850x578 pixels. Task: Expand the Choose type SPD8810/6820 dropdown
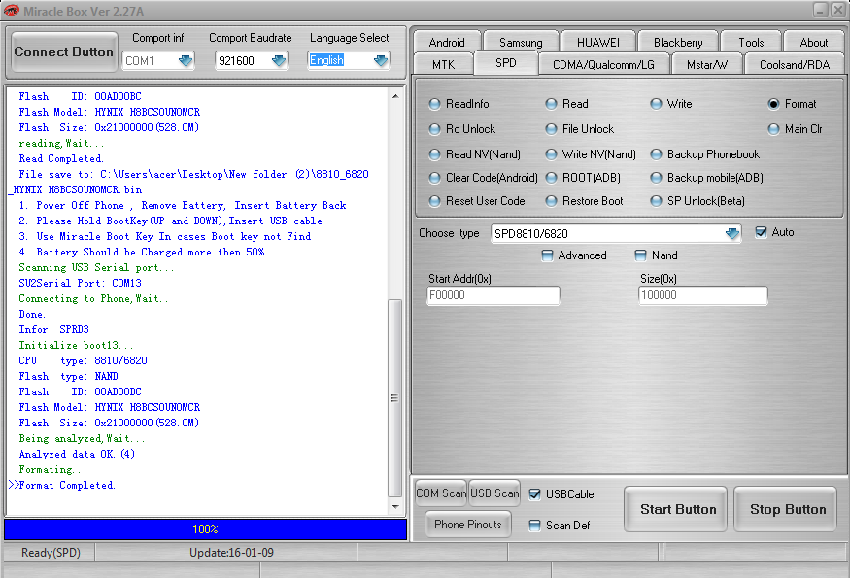pos(731,234)
